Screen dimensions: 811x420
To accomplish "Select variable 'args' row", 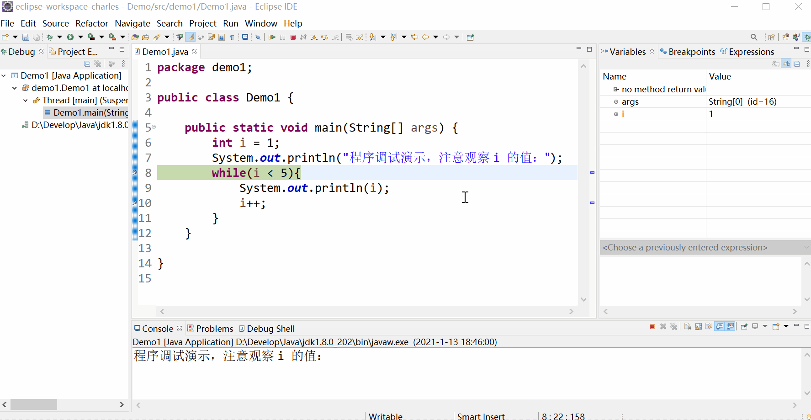I will click(705, 101).
